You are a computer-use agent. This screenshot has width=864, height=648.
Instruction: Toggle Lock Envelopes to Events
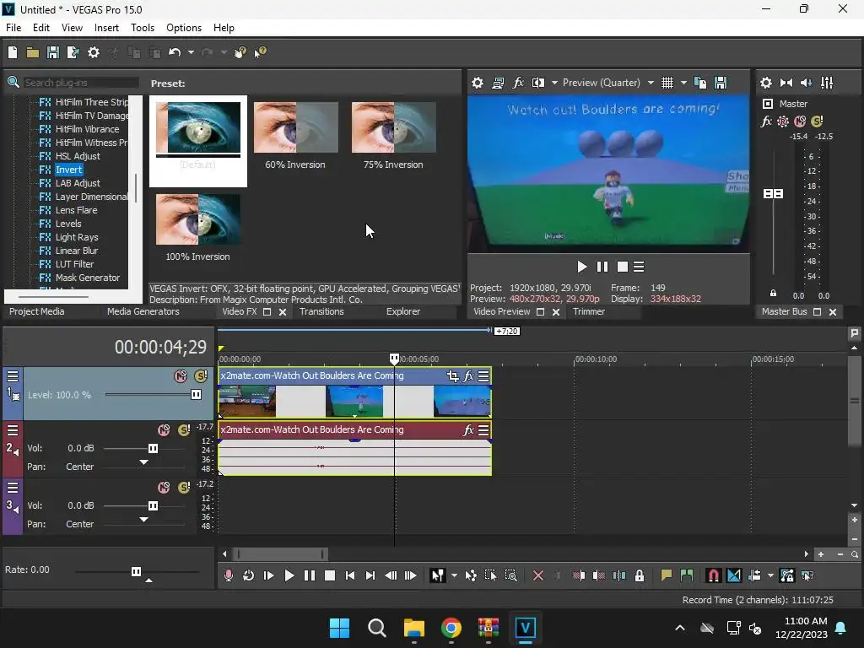[x=787, y=575]
